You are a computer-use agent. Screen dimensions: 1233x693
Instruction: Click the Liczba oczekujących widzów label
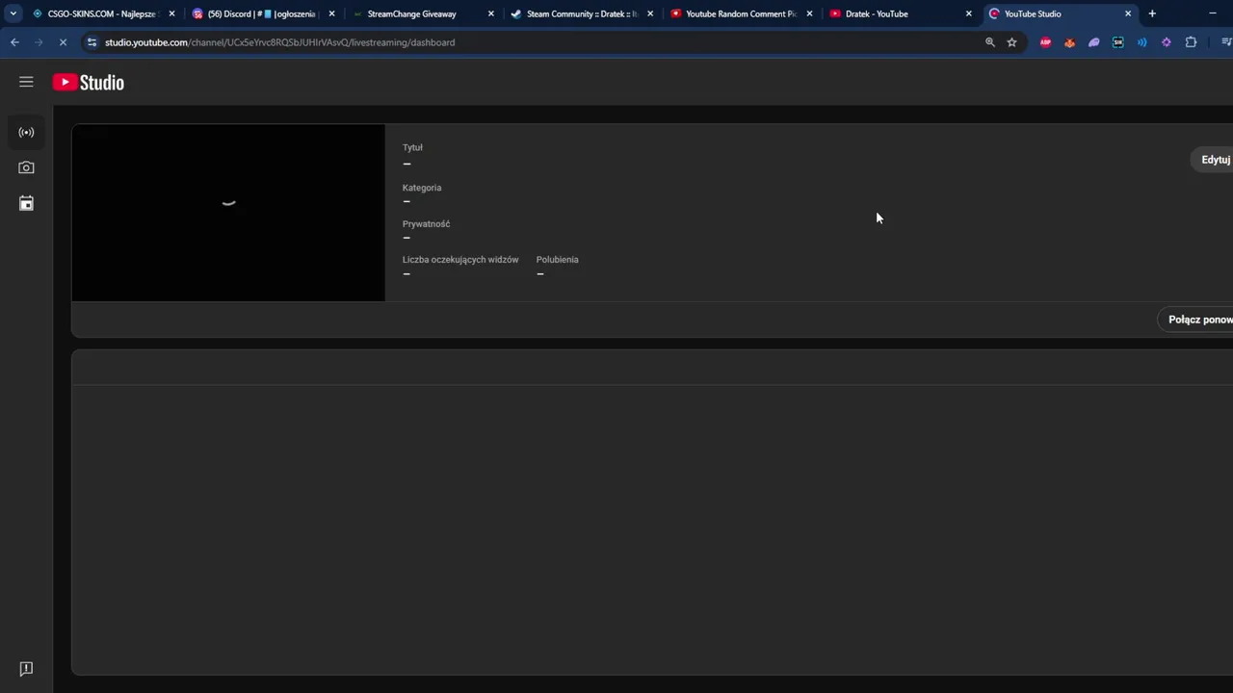460,260
